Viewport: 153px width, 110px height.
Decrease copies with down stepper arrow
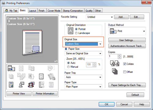pyautogui.click(x=119, y=58)
